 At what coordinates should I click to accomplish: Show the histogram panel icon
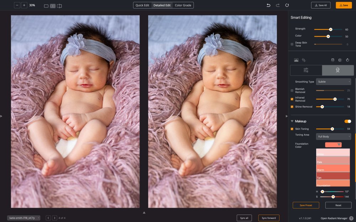click(x=296, y=60)
